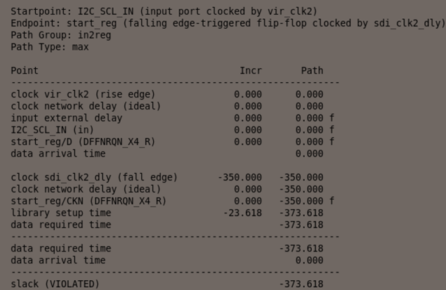Click the I2C_SCL_IN (in) row
This screenshot has height=290, width=446.
[53, 129]
